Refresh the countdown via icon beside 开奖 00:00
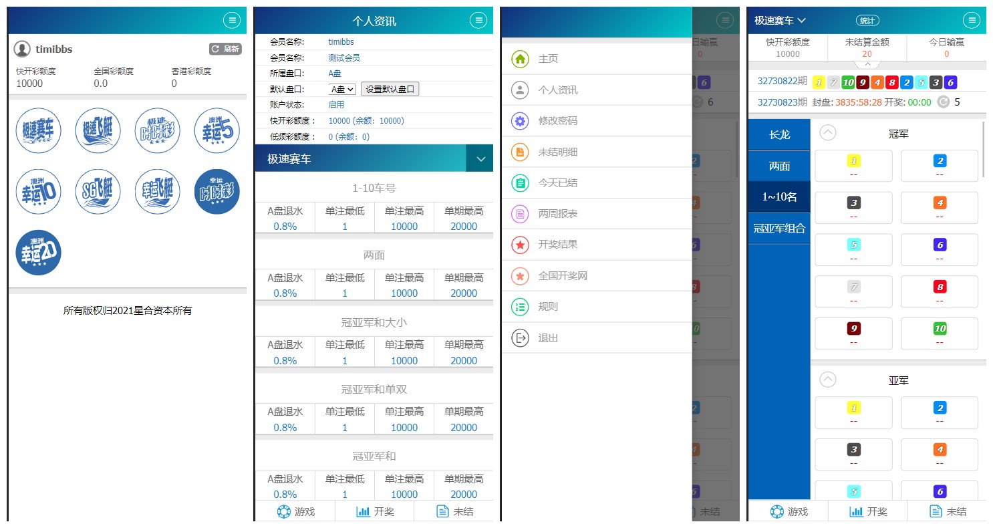The image size is (993, 528). click(944, 102)
